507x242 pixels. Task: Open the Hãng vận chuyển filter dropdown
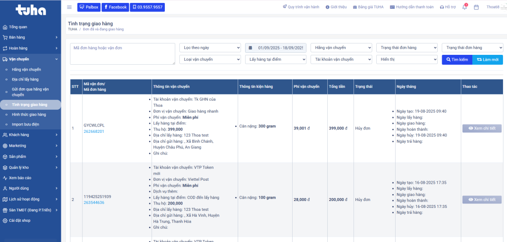coord(341,48)
